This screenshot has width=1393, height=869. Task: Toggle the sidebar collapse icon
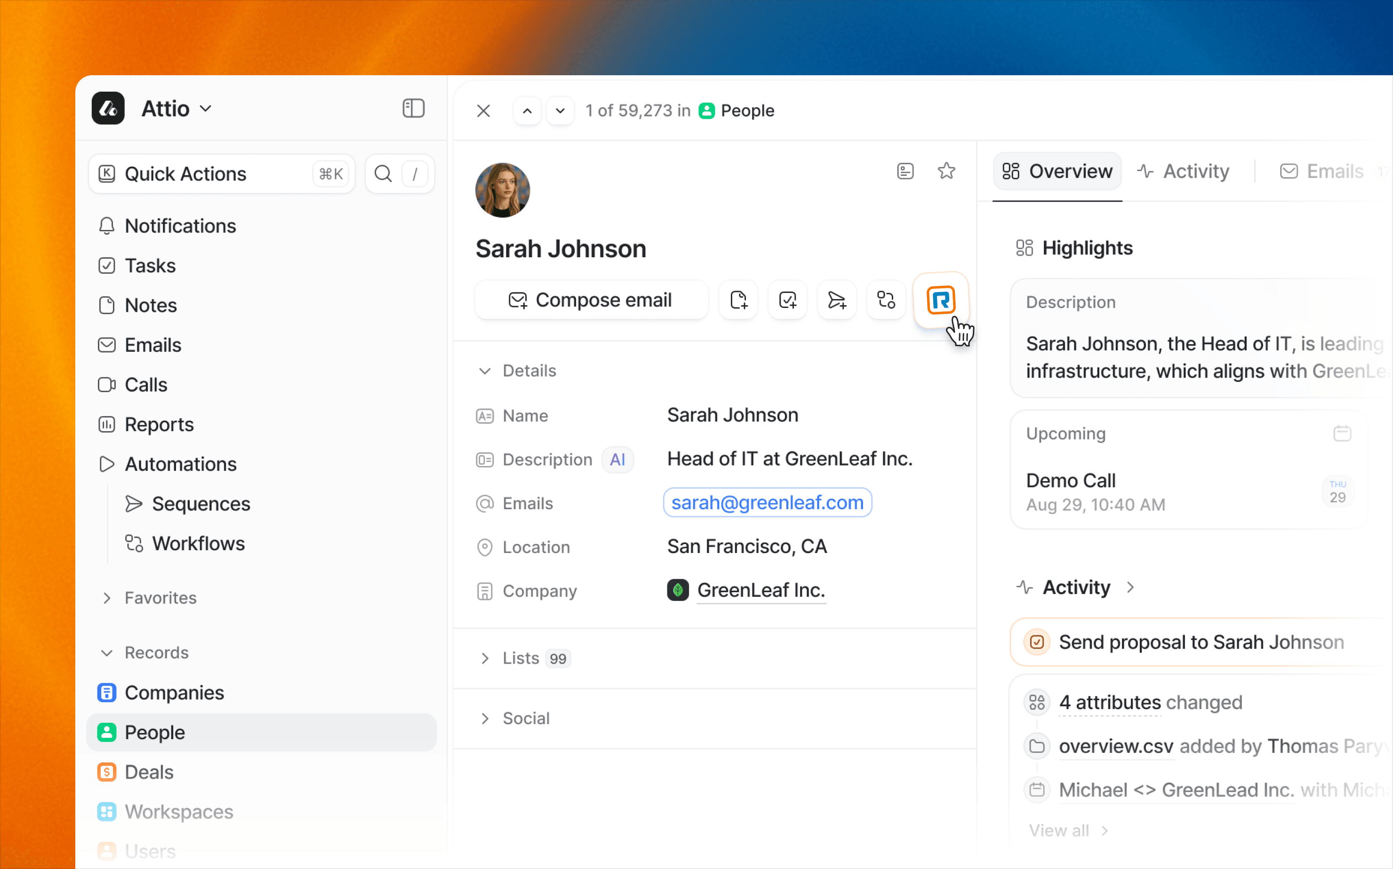(x=413, y=109)
